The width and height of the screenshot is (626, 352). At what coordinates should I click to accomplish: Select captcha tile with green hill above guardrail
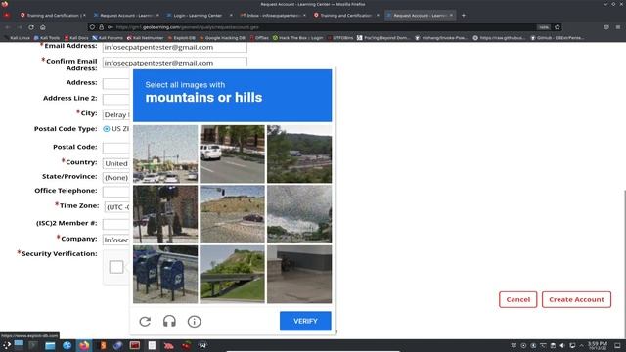[232, 274]
